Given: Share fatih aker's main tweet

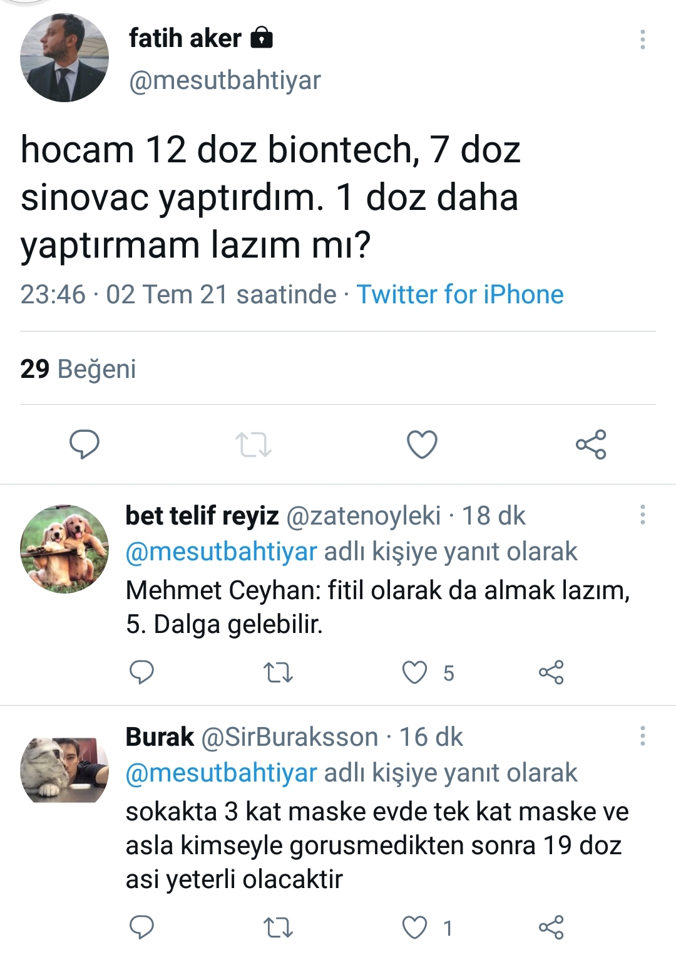Looking at the screenshot, I should tap(591, 444).
